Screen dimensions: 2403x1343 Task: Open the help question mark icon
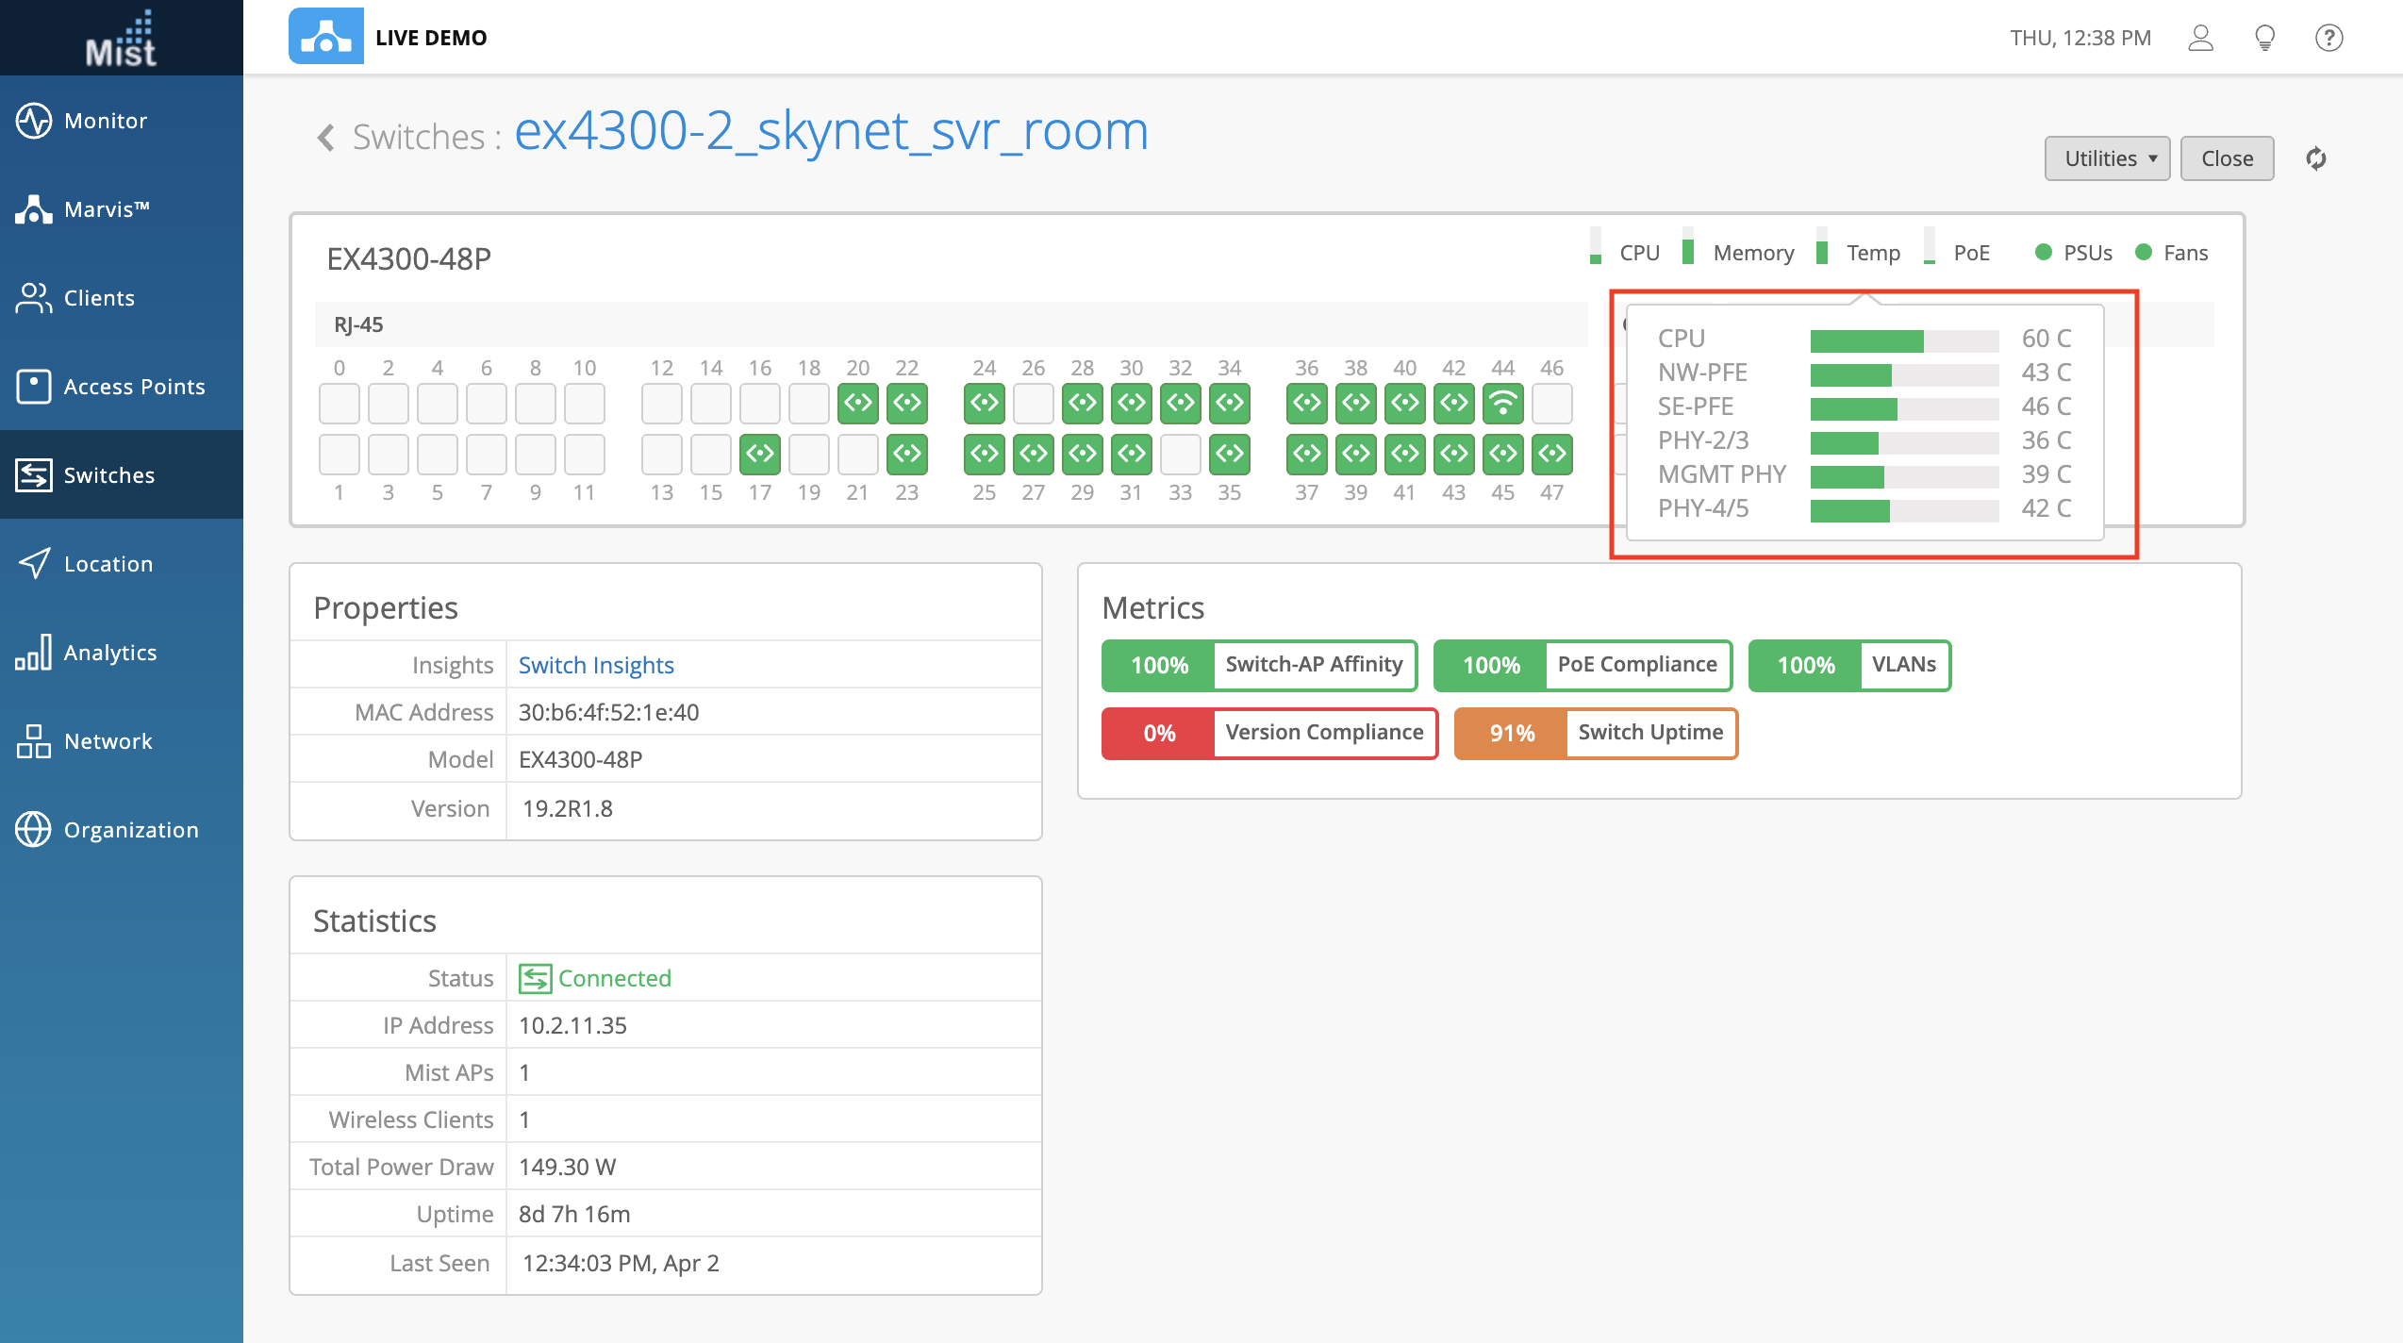click(2328, 38)
